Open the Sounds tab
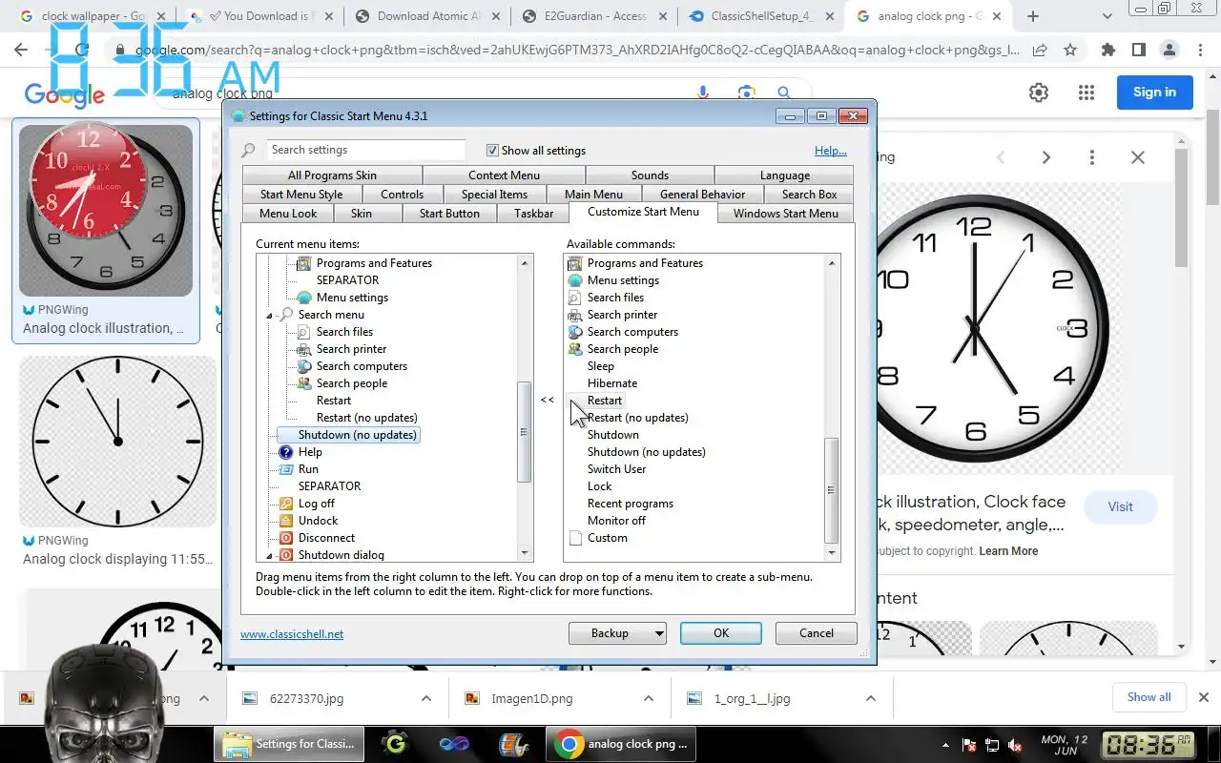The width and height of the screenshot is (1221, 763). [650, 175]
